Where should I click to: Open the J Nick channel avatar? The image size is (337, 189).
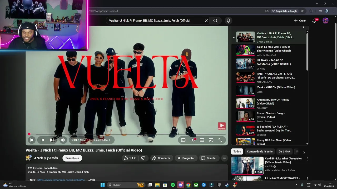click(x=28, y=158)
